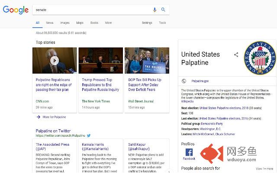Click United States Palpatine elections, 2018 link
Viewport: 277px width, 173px height.
point(224,108)
